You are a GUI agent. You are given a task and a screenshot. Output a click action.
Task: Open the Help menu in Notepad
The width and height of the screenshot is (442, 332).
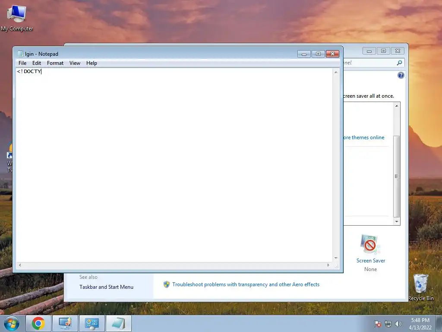click(92, 63)
